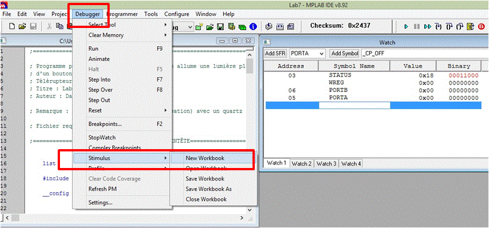Viewport: 489px width, 228px height.
Task: Click the Step Over icon in debug toolbar
Action: click(x=450, y=27)
